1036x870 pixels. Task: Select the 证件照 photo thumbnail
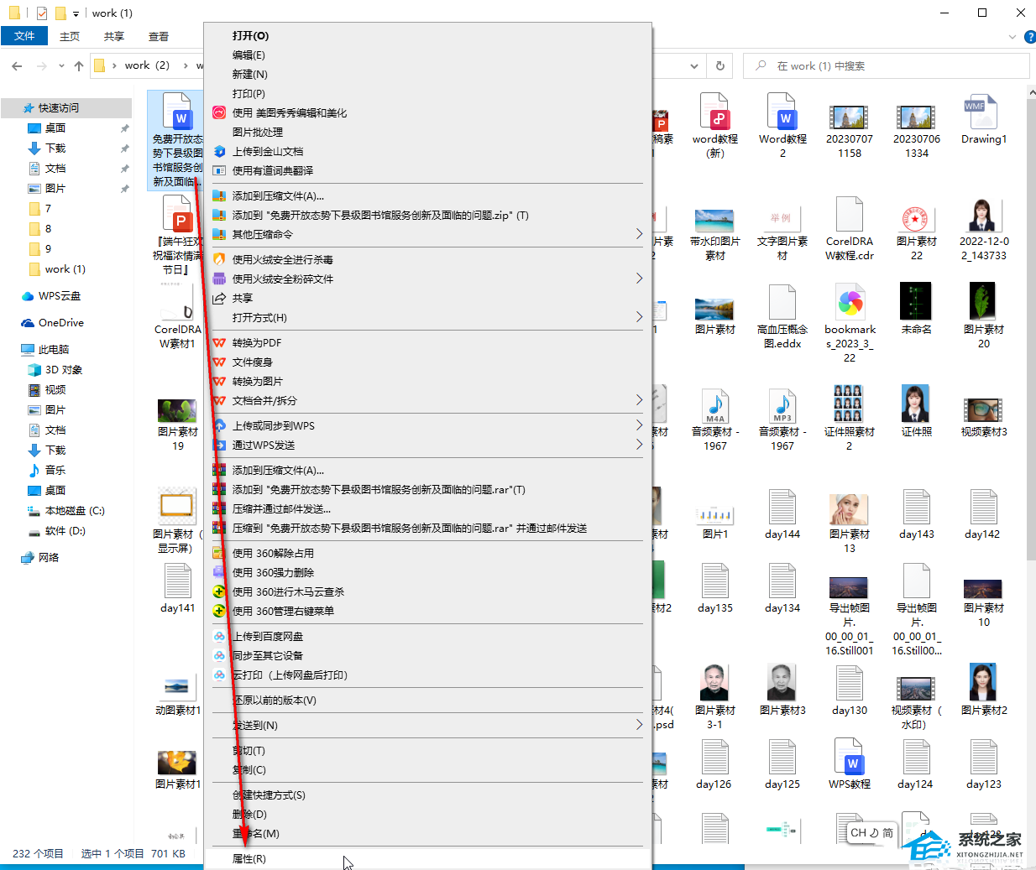coord(915,404)
